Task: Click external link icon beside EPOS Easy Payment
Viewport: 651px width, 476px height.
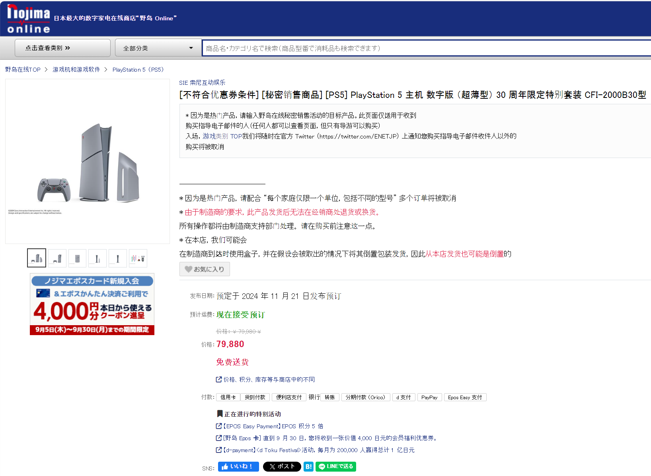Action: click(219, 426)
